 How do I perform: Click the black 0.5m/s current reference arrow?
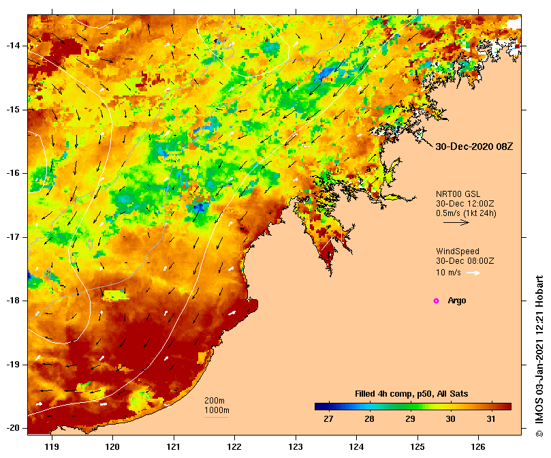click(x=456, y=222)
